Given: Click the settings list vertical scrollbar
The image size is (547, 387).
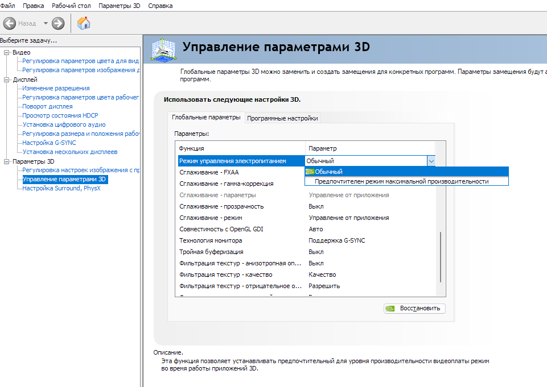Looking at the screenshot, I should click(440, 256).
